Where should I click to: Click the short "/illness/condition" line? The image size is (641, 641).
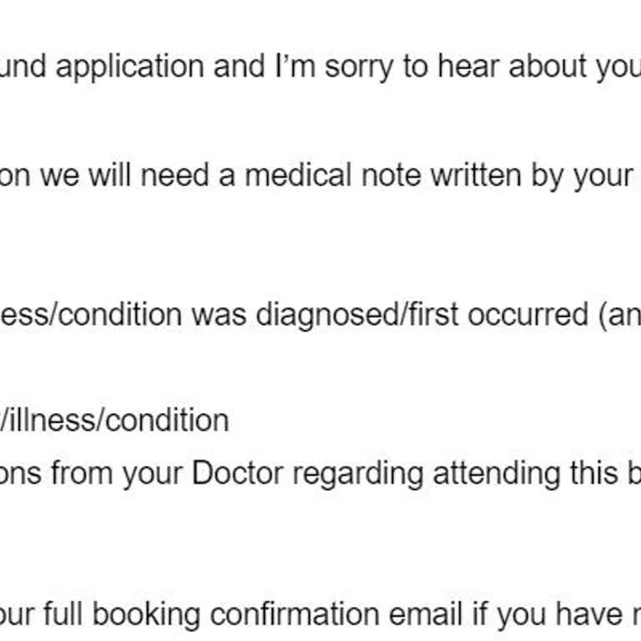[114, 420]
